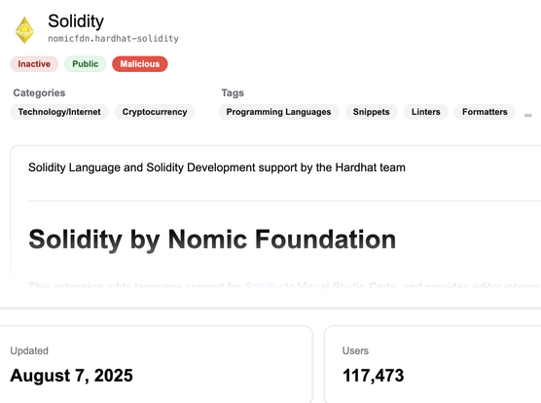This screenshot has width=541, height=403.
Task: Click the Solidity extension title
Action: 76,21
